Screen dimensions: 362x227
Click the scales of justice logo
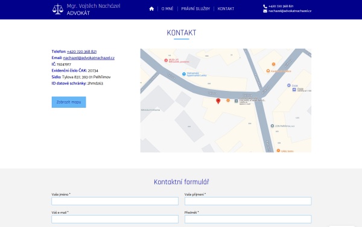[x=58, y=9]
